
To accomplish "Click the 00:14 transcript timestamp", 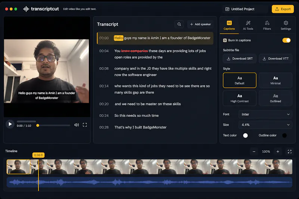I will click(x=104, y=86).
